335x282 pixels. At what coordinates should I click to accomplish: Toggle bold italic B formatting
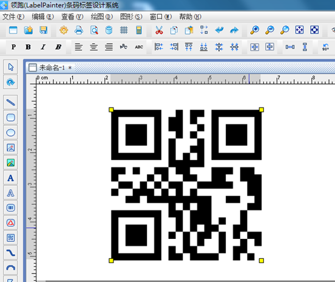click(58, 47)
